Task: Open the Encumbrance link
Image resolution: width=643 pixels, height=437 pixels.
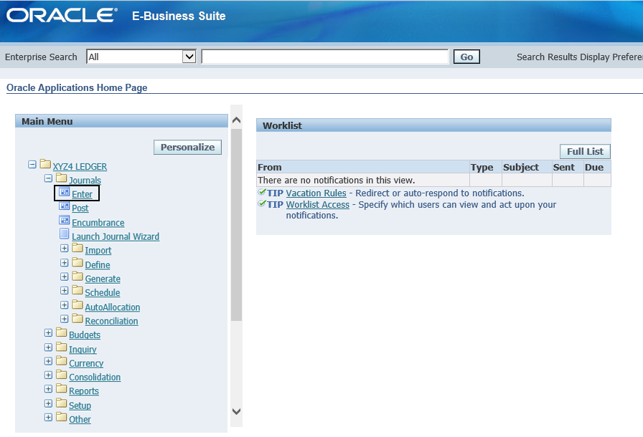Action: 98,223
